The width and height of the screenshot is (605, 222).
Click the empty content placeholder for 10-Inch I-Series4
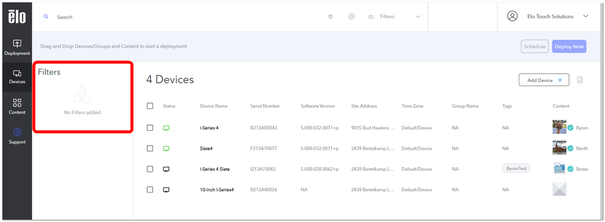pyautogui.click(x=560, y=190)
